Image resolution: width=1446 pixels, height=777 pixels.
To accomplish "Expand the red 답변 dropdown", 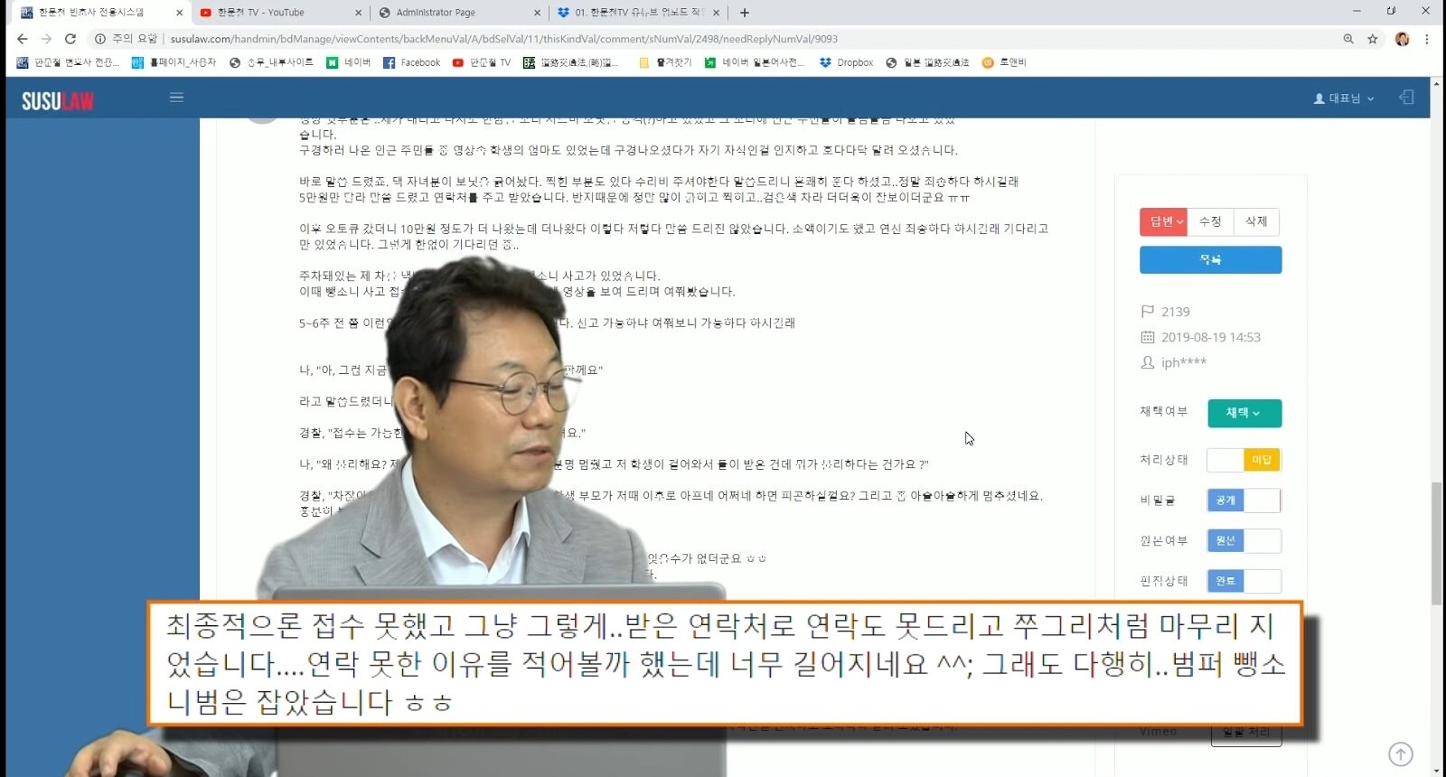I will [1164, 221].
